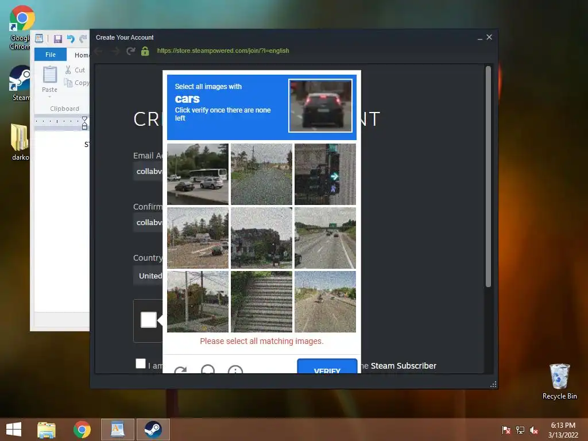Expand the Paste dropdown arrow in WordPad

pos(49,97)
